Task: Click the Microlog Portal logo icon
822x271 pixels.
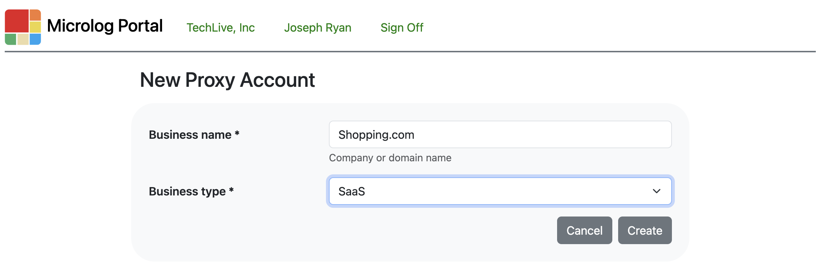Action: point(23,27)
